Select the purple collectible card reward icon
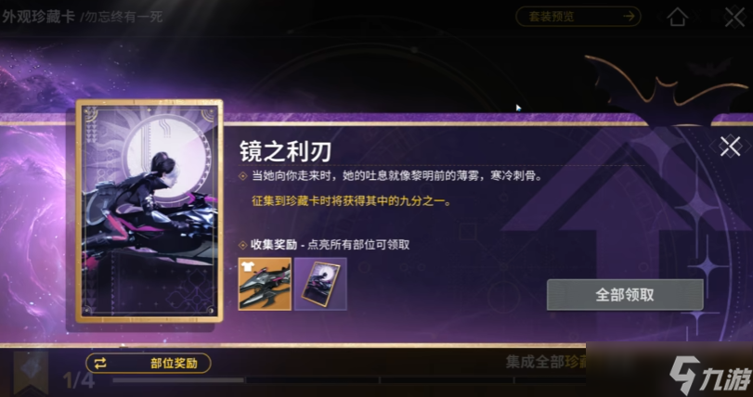This screenshot has width=753, height=397. 320,284
